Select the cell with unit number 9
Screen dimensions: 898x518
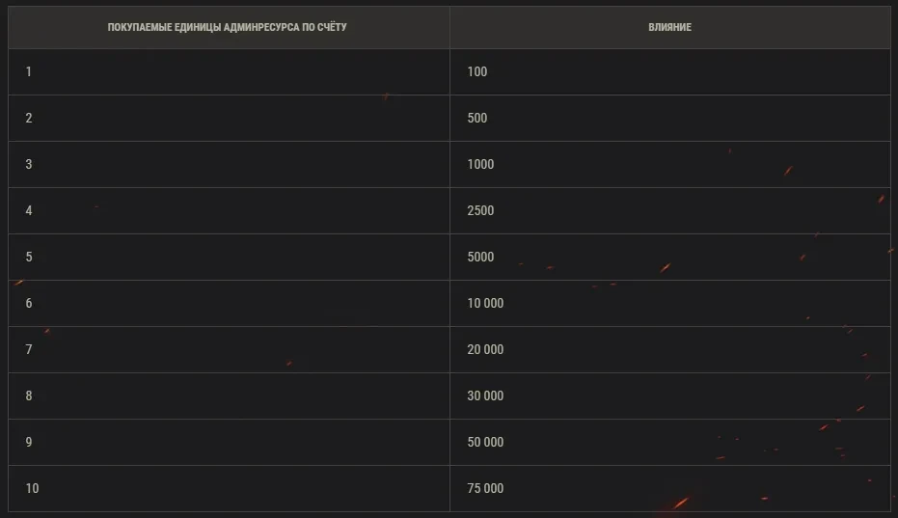[29, 442]
